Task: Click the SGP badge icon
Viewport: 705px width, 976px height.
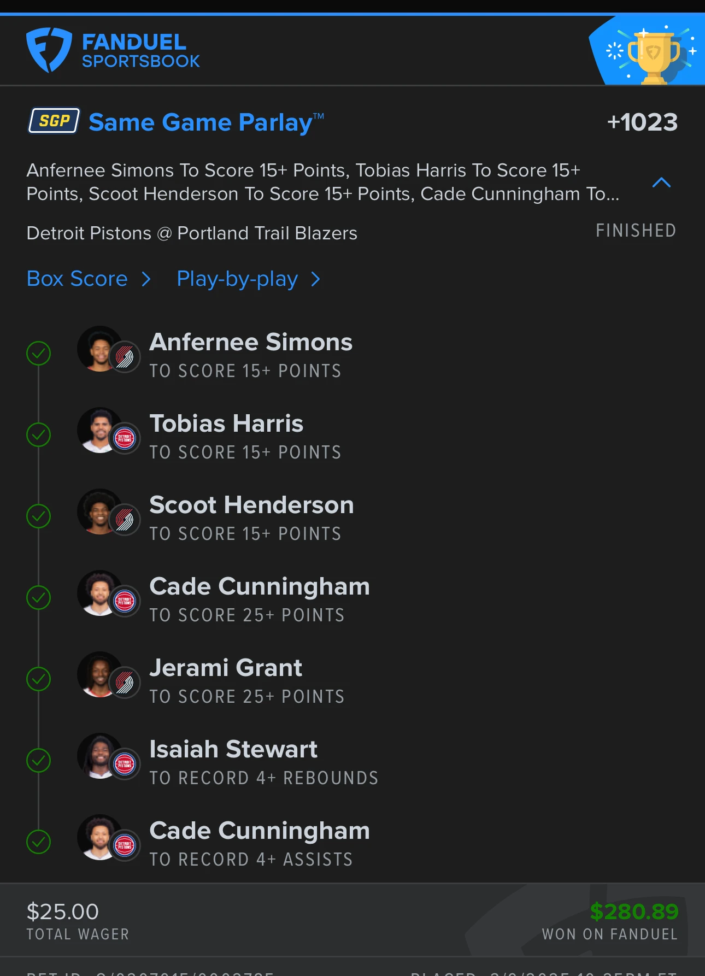Action: (54, 121)
